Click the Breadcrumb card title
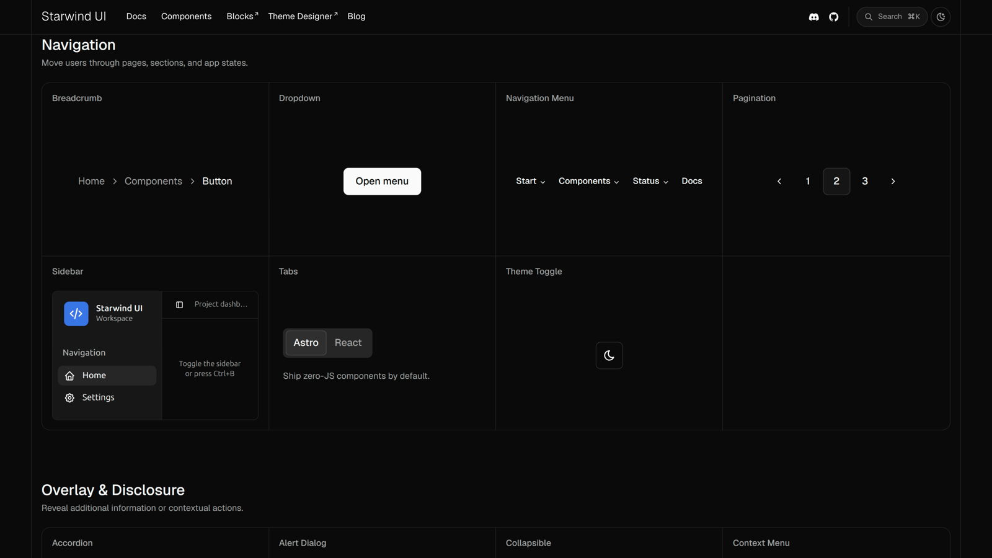Image resolution: width=992 pixels, height=558 pixels. [77, 98]
